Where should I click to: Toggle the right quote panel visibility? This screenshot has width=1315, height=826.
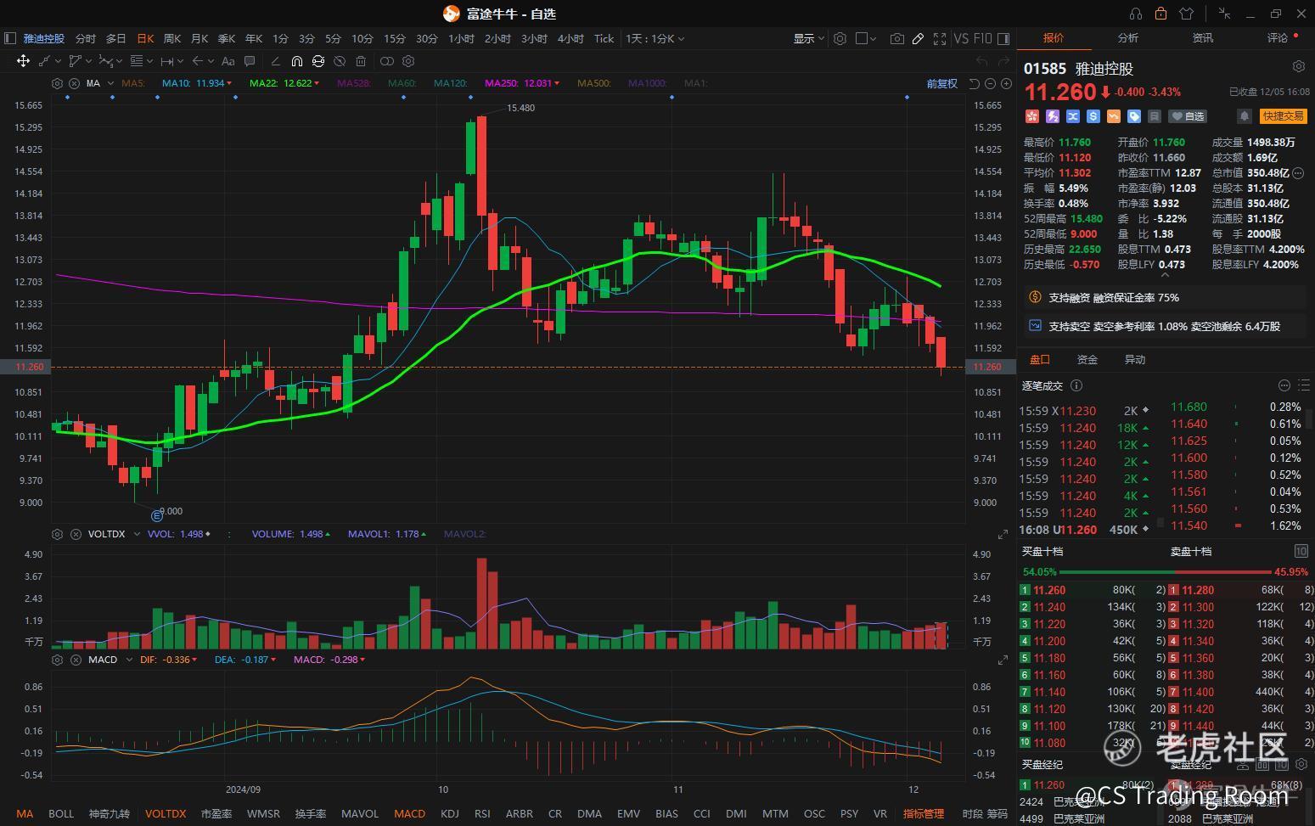click(1003, 38)
